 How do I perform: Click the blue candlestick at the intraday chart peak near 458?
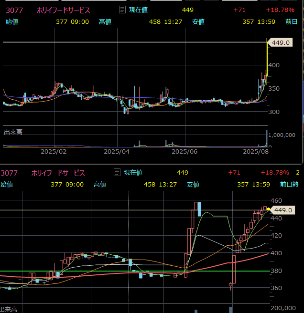click(x=199, y=209)
